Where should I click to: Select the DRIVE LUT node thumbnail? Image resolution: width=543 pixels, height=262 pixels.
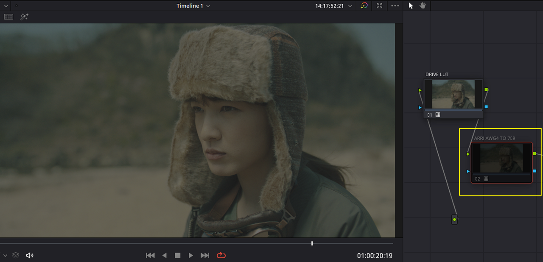[453, 95]
